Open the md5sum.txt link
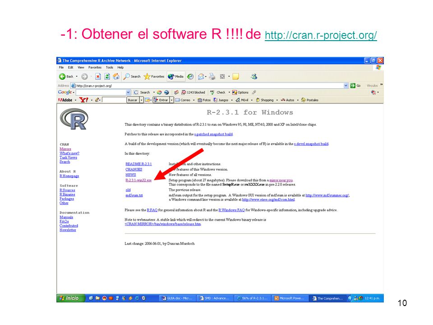Image resolution: width=433 pixels, height=325 pixels. click(x=134, y=195)
